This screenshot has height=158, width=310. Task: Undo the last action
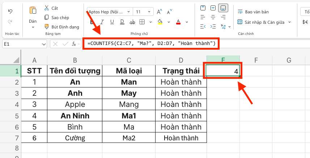pyautogui.click(x=10, y=12)
